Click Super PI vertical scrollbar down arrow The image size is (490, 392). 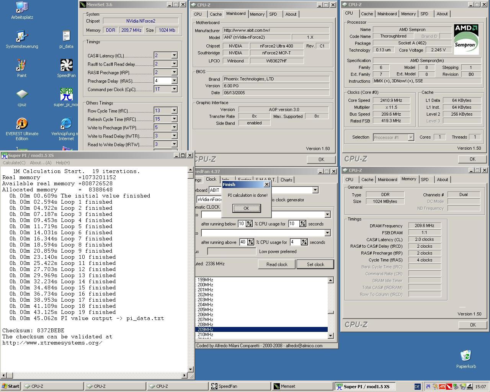click(x=190, y=369)
